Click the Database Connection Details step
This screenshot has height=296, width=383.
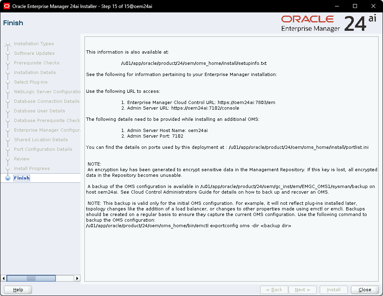[x=46, y=101]
